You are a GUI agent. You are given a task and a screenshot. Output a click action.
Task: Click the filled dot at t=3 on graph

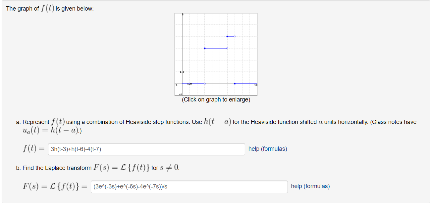tap(204, 48)
